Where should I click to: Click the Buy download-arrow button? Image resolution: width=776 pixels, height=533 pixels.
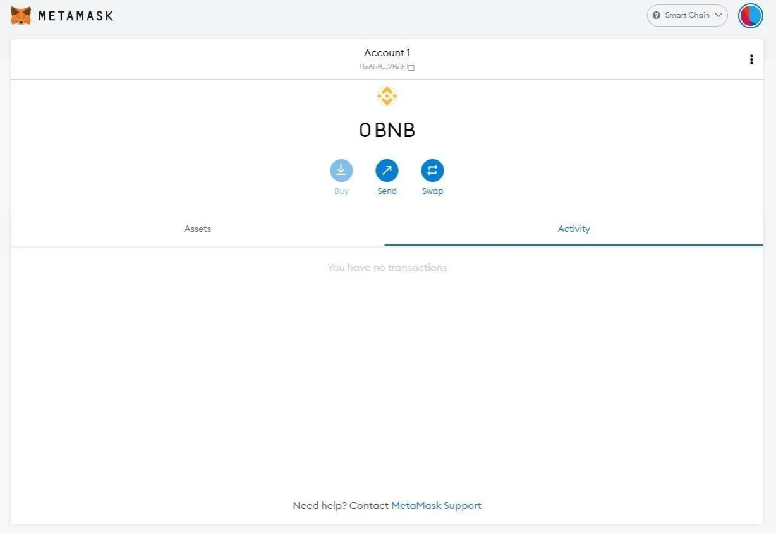tap(341, 170)
